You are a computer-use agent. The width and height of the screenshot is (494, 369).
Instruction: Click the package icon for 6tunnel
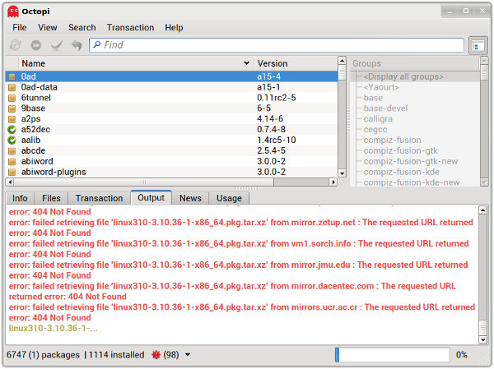(x=12, y=98)
